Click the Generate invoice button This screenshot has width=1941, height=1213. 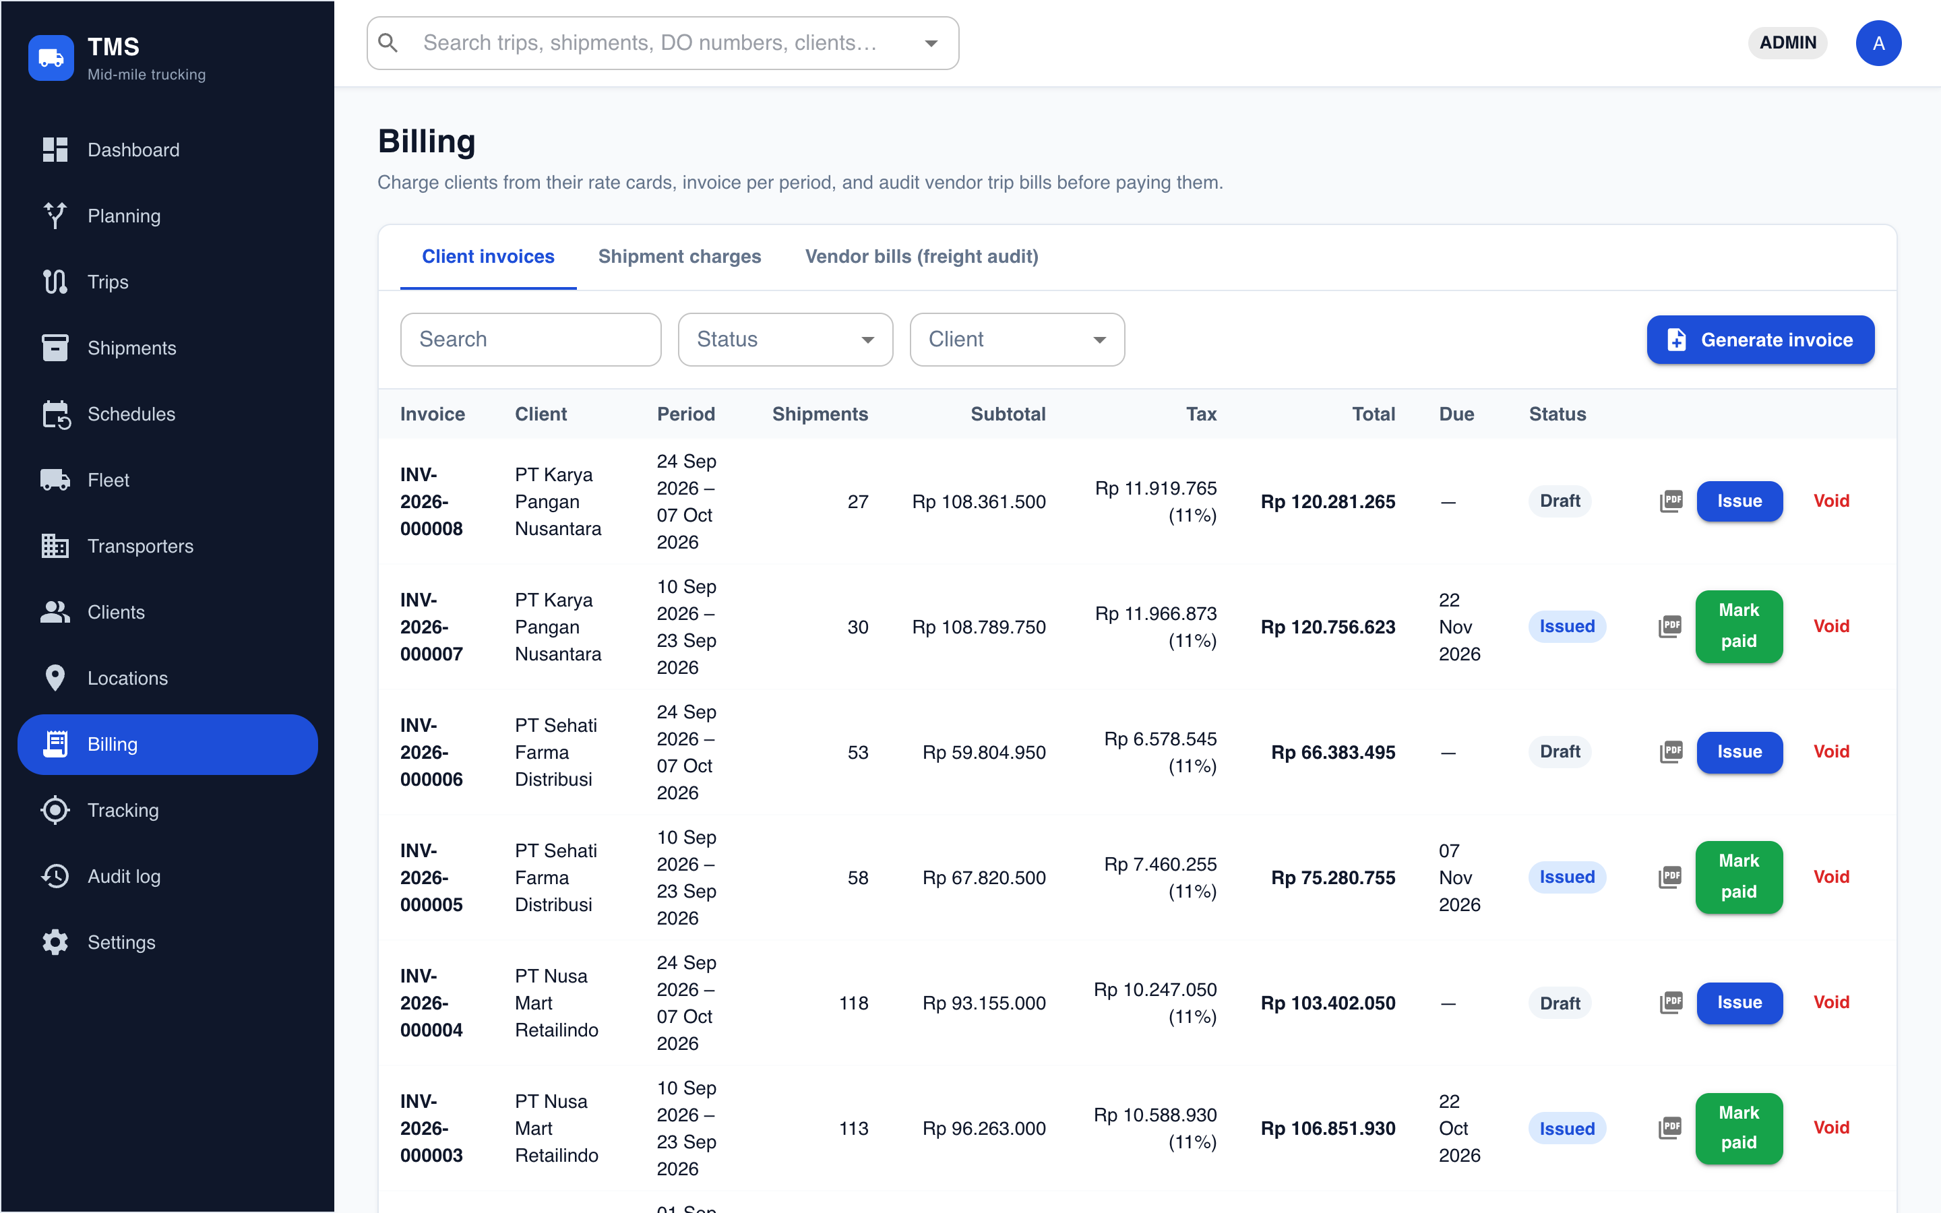pyautogui.click(x=1760, y=340)
